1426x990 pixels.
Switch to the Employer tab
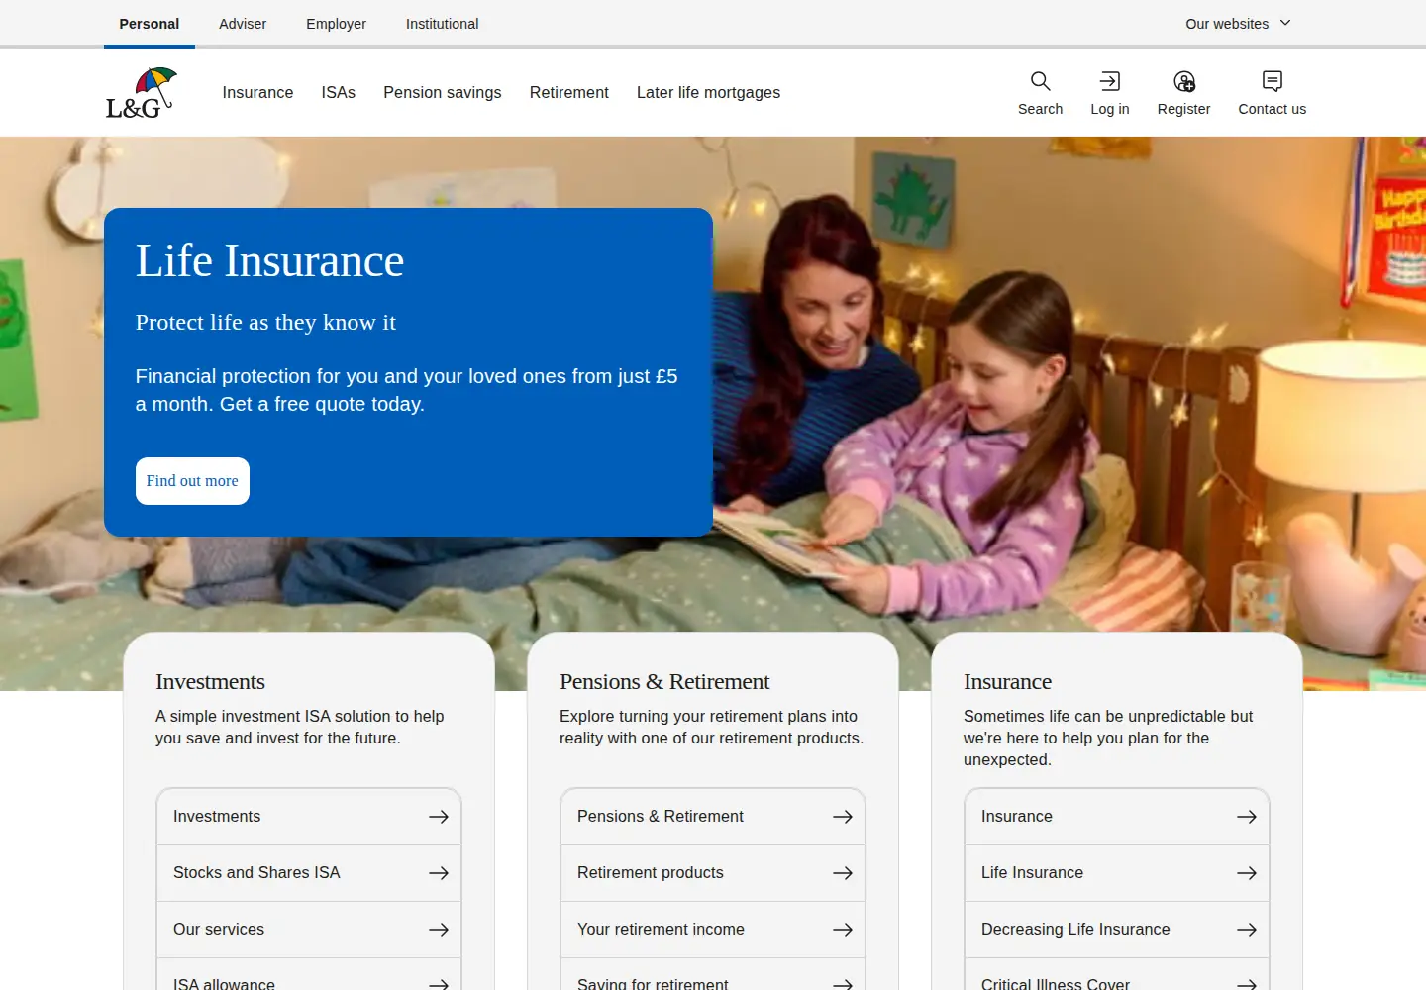pyautogui.click(x=336, y=24)
